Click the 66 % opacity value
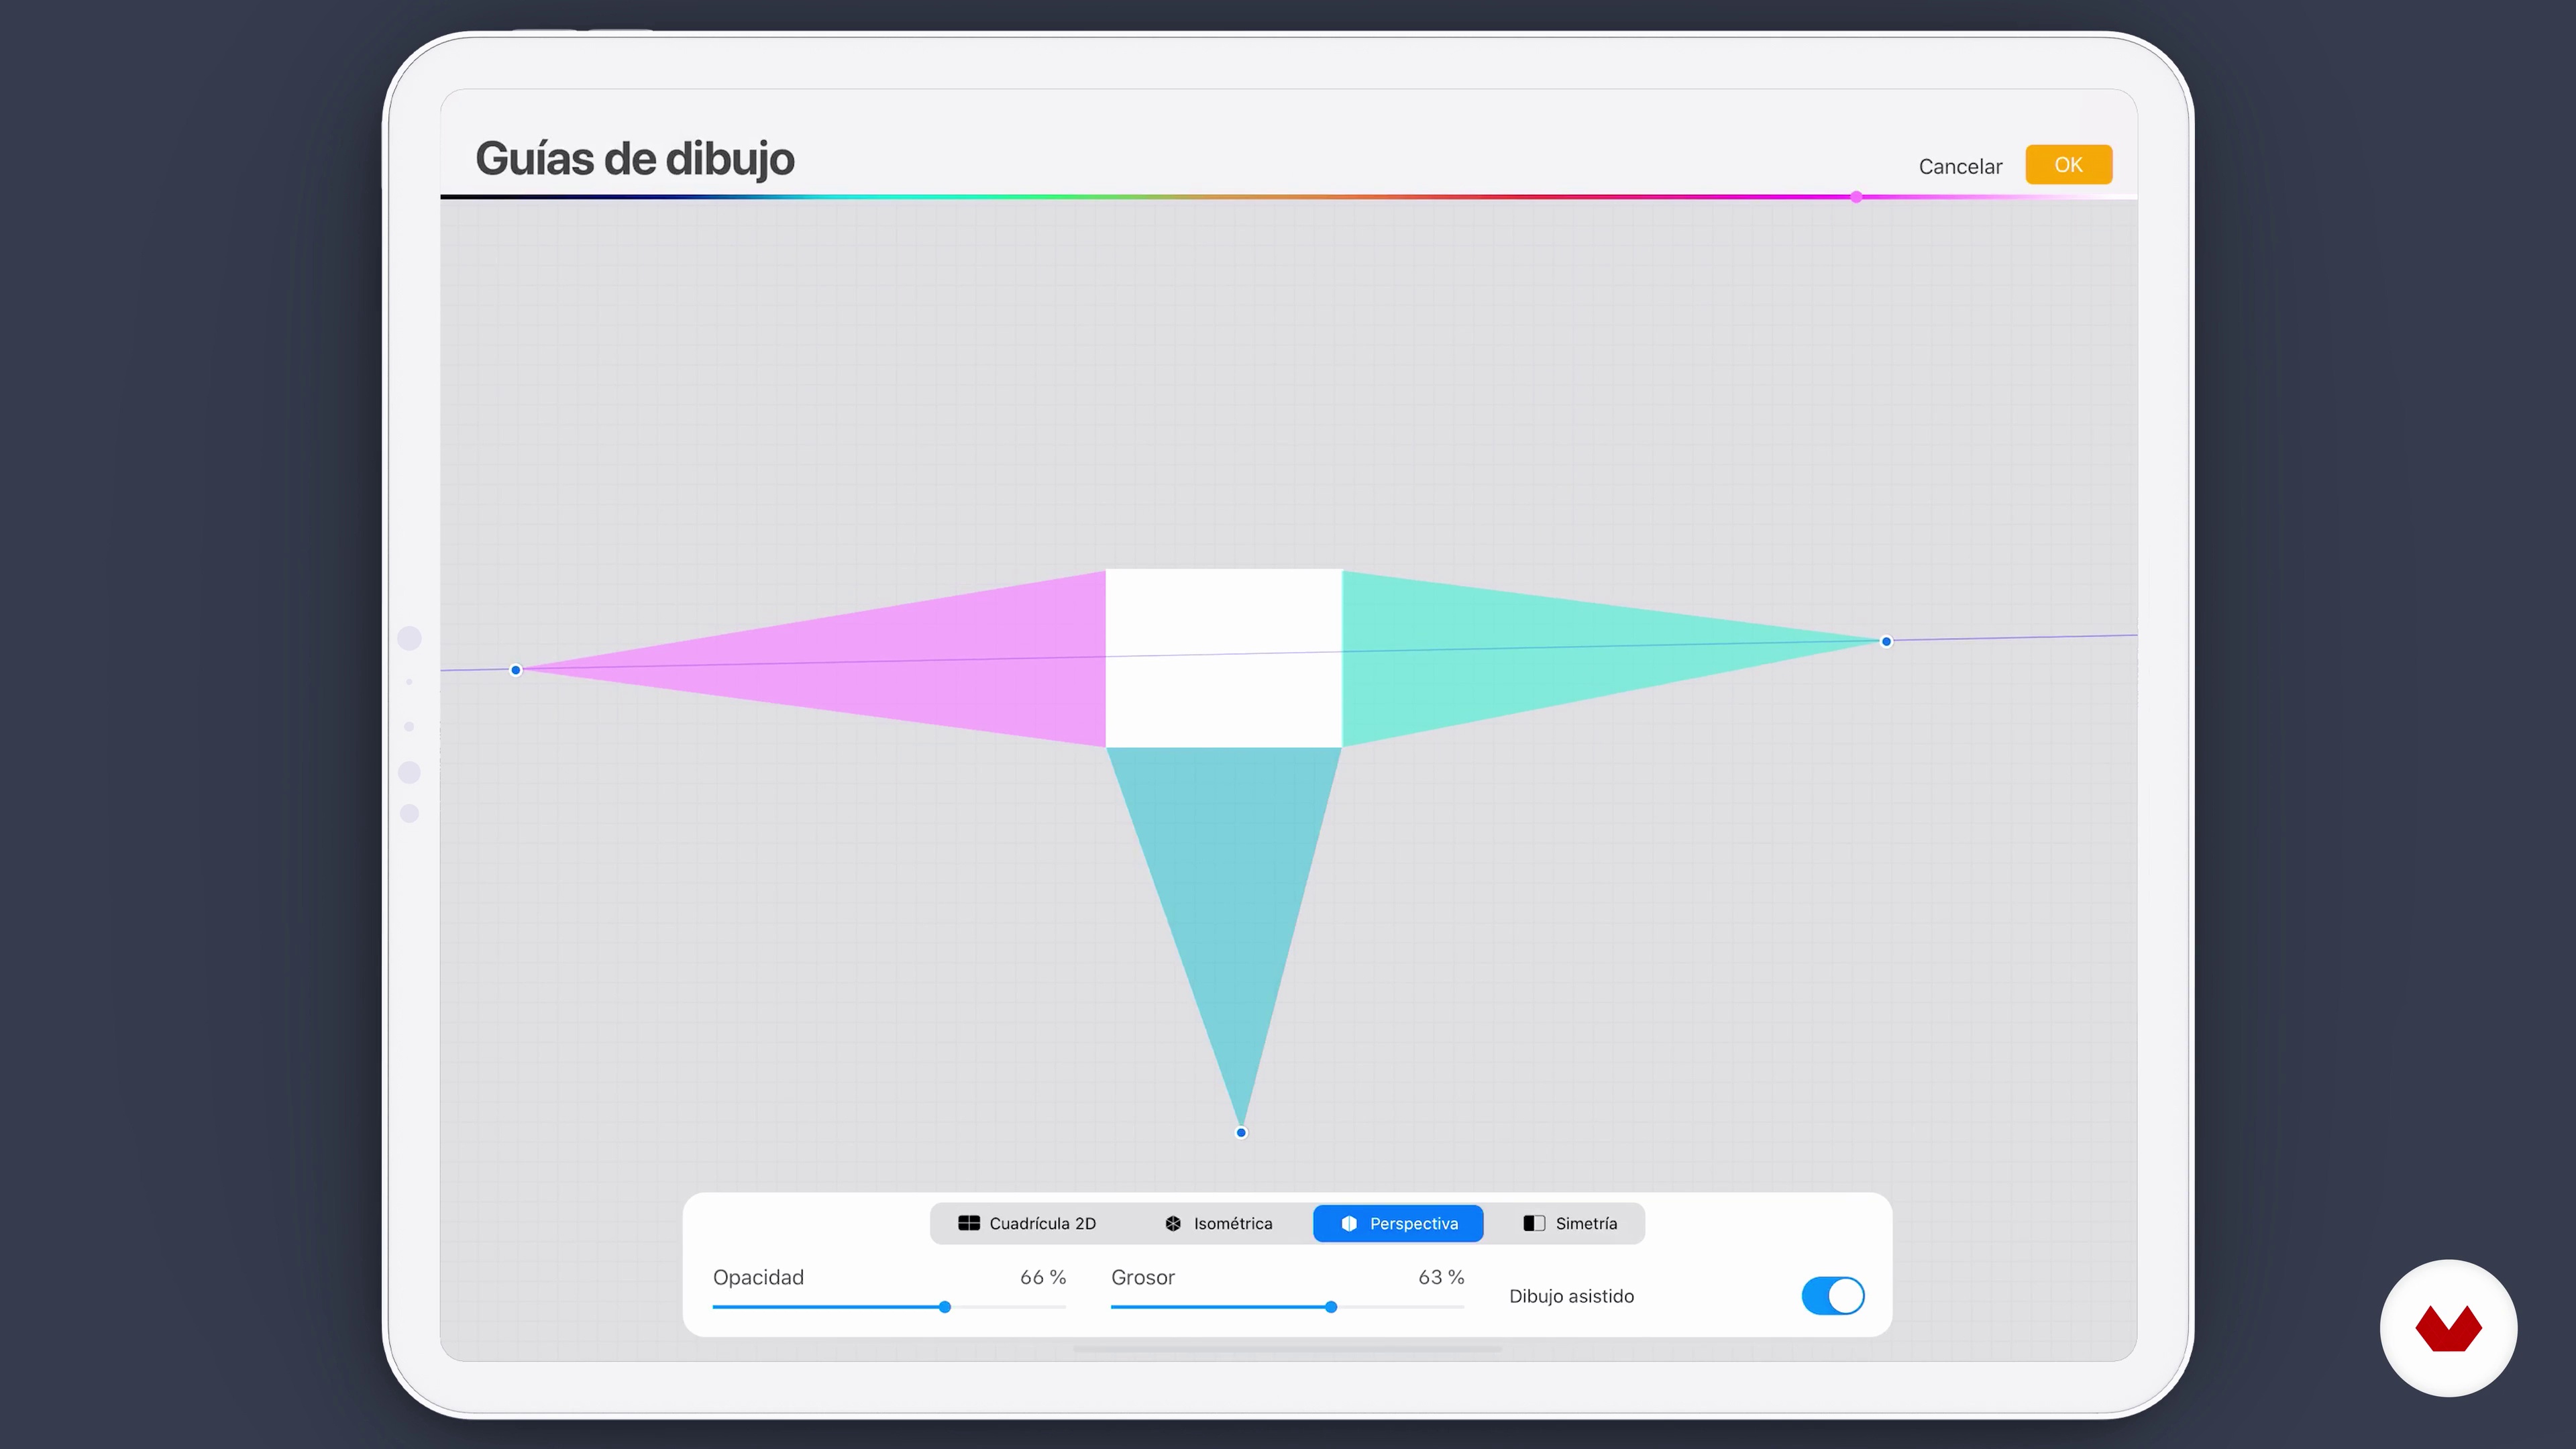 tap(1043, 1277)
